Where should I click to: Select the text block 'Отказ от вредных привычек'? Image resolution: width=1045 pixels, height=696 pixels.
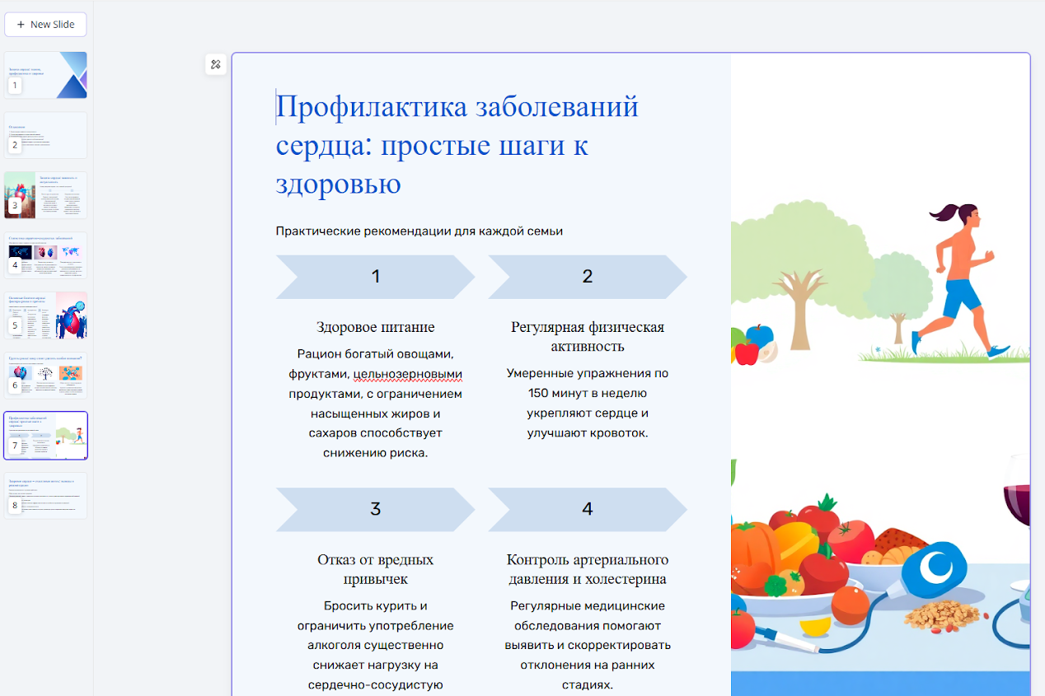[375, 568]
